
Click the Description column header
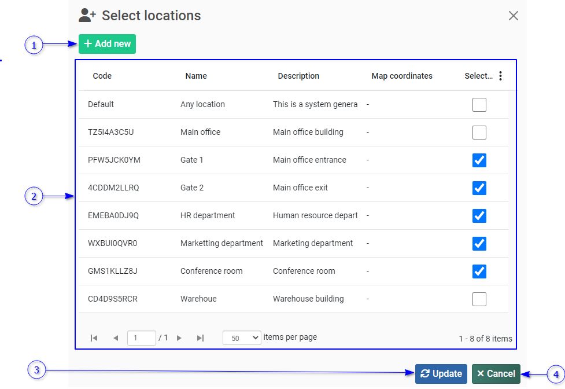[x=298, y=76]
